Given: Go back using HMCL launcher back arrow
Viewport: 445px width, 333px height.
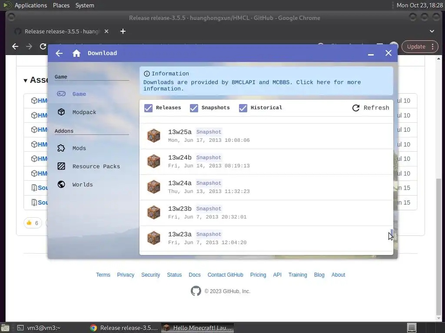Looking at the screenshot, I should pyautogui.click(x=59, y=53).
